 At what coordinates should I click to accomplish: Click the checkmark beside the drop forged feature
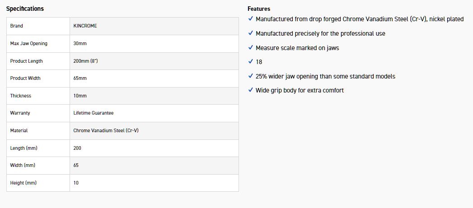click(x=251, y=19)
